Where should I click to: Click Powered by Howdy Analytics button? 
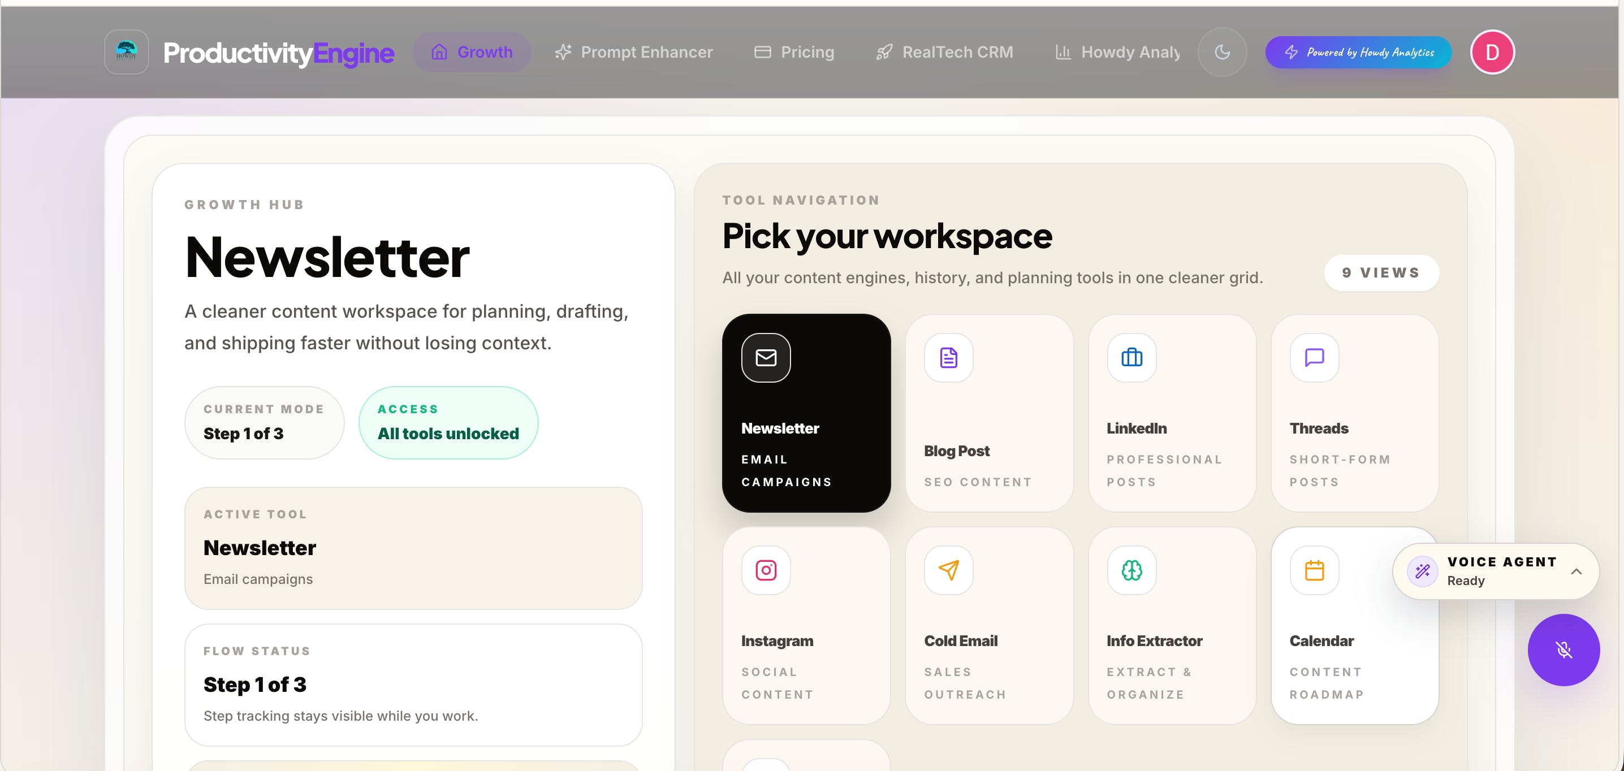click(x=1358, y=51)
